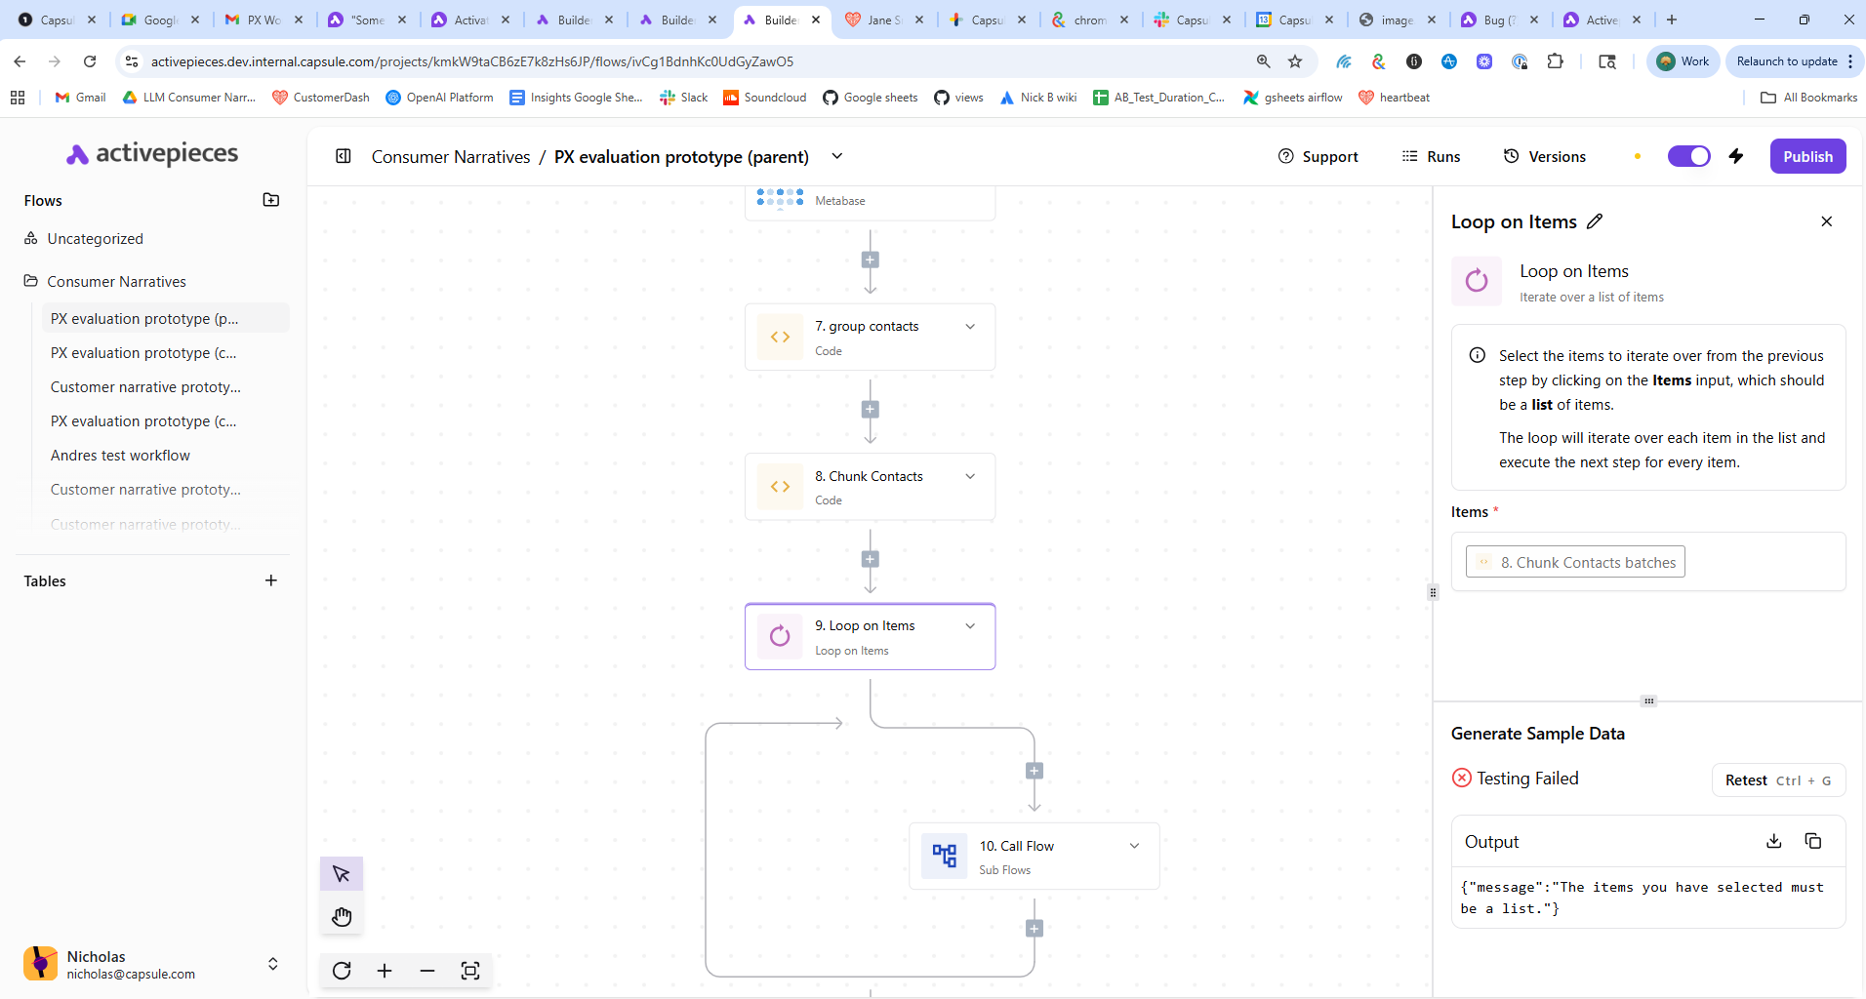Zoom in with the plus canvas control
The width and height of the screenshot is (1866, 999).
(x=385, y=971)
